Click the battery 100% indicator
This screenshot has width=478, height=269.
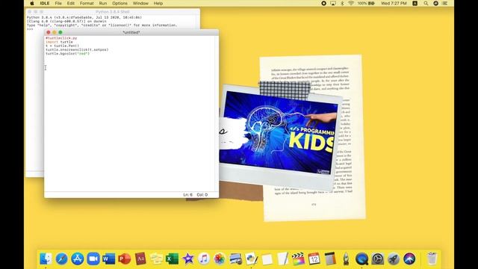tap(366, 3)
